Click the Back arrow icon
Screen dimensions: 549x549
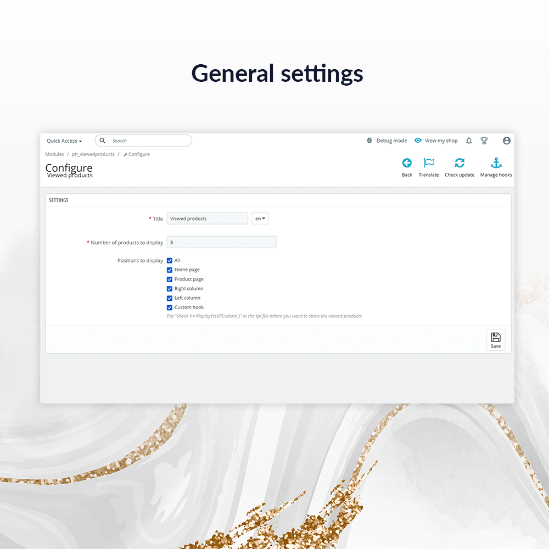(x=407, y=163)
